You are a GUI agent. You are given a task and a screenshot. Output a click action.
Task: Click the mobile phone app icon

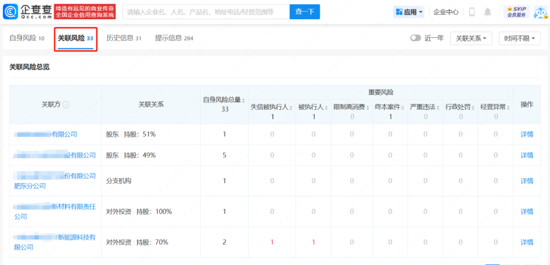click(472, 12)
